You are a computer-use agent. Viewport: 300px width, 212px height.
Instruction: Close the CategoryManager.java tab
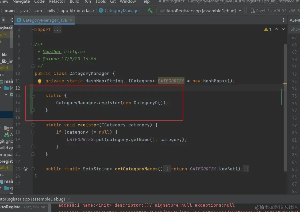pos(71,20)
